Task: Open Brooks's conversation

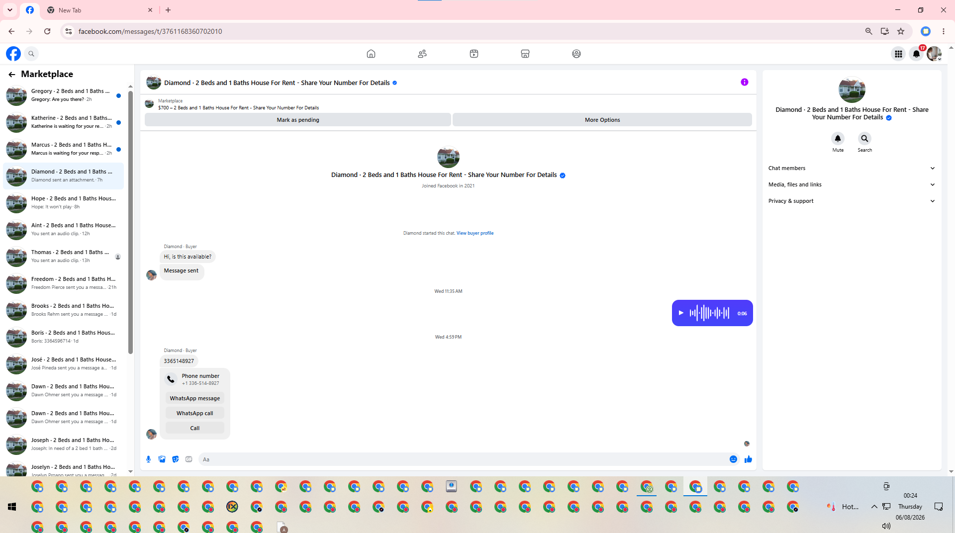Action: pyautogui.click(x=64, y=310)
